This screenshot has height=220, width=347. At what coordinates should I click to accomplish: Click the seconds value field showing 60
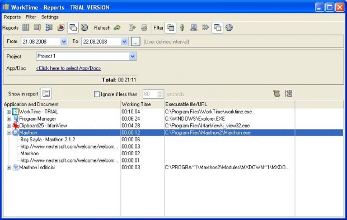(x=150, y=94)
